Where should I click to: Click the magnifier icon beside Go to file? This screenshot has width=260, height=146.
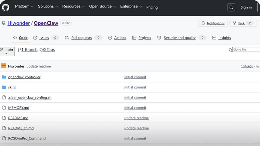click(230, 50)
